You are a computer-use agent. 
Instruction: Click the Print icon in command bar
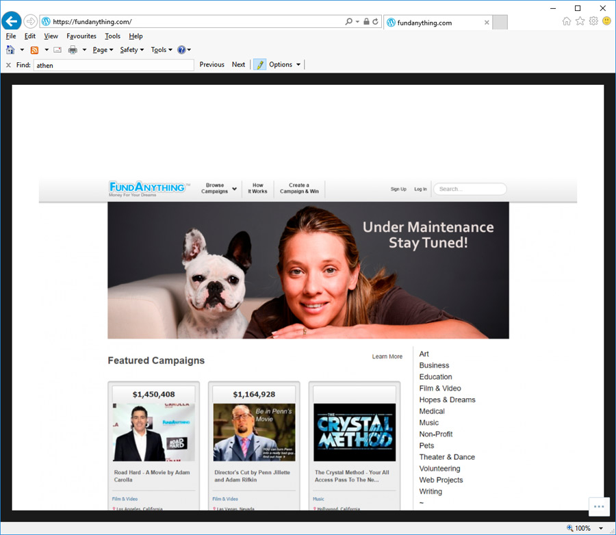pyautogui.click(x=73, y=50)
